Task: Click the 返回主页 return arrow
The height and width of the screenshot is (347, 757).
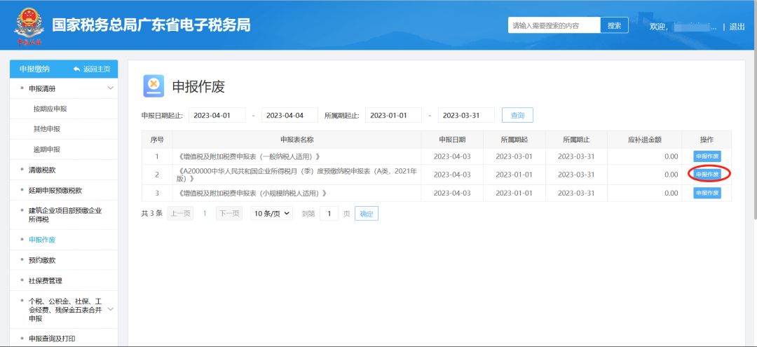Action: [76, 69]
